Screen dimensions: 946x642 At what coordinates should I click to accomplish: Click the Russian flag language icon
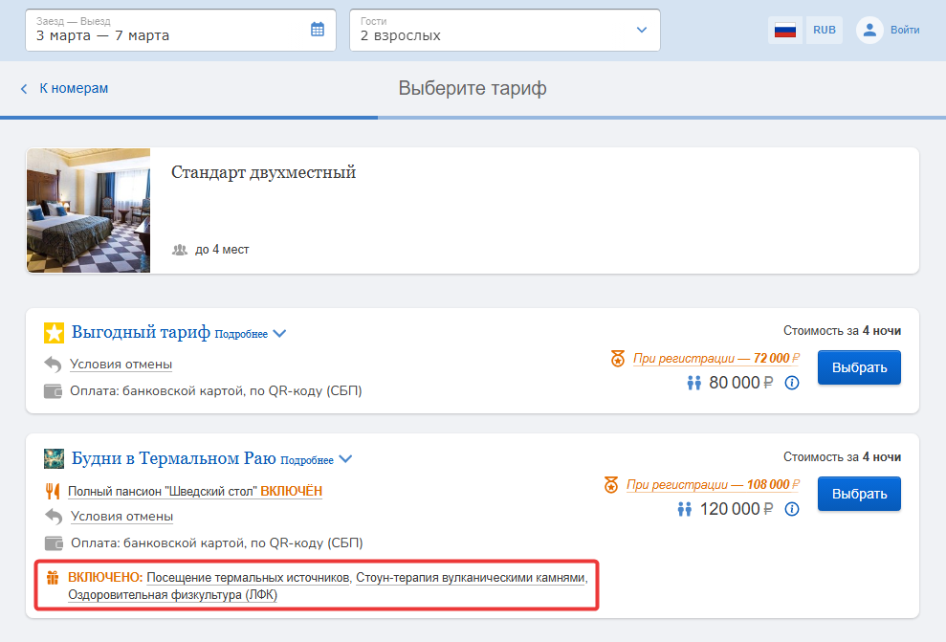(785, 31)
